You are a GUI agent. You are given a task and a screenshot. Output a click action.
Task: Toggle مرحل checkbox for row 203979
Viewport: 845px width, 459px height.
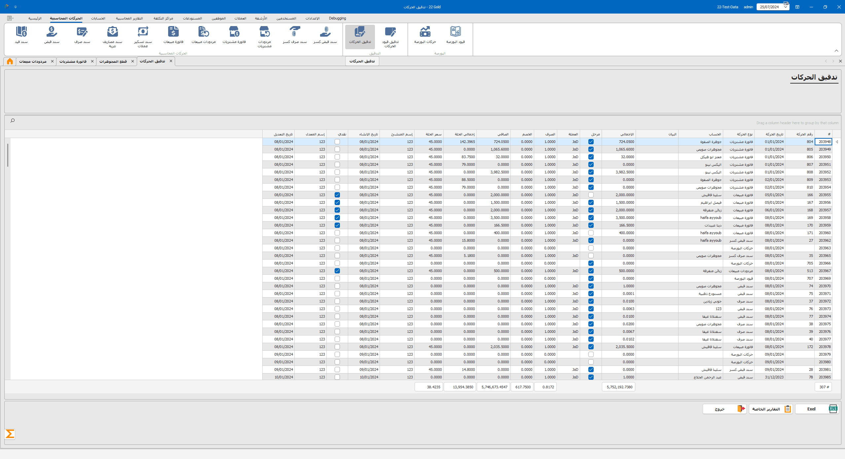(x=591, y=354)
